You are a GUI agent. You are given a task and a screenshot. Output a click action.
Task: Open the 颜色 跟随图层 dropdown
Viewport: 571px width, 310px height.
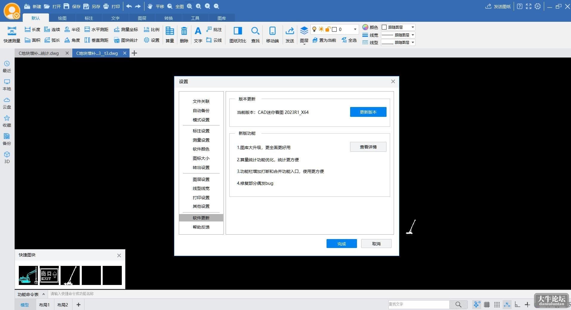click(398, 27)
